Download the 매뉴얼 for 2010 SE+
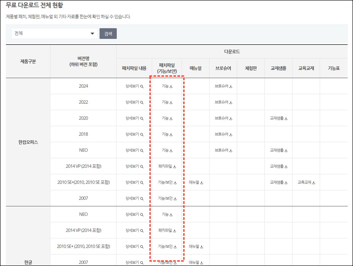353x266 pixels. point(196,182)
